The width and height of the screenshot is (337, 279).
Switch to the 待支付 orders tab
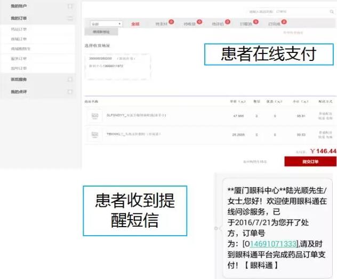(x=162, y=24)
